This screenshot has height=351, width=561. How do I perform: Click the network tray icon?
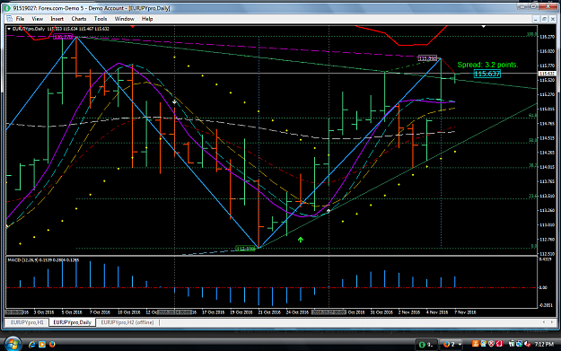pyautogui.click(x=519, y=344)
